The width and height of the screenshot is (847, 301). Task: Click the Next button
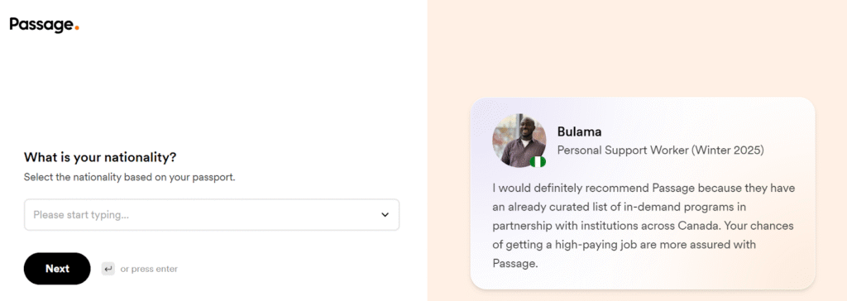(57, 269)
